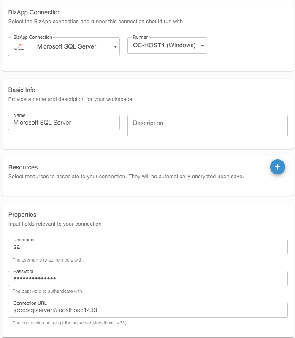Click the BizApp Connection section heading
The image size is (295, 338).
click(x=35, y=12)
